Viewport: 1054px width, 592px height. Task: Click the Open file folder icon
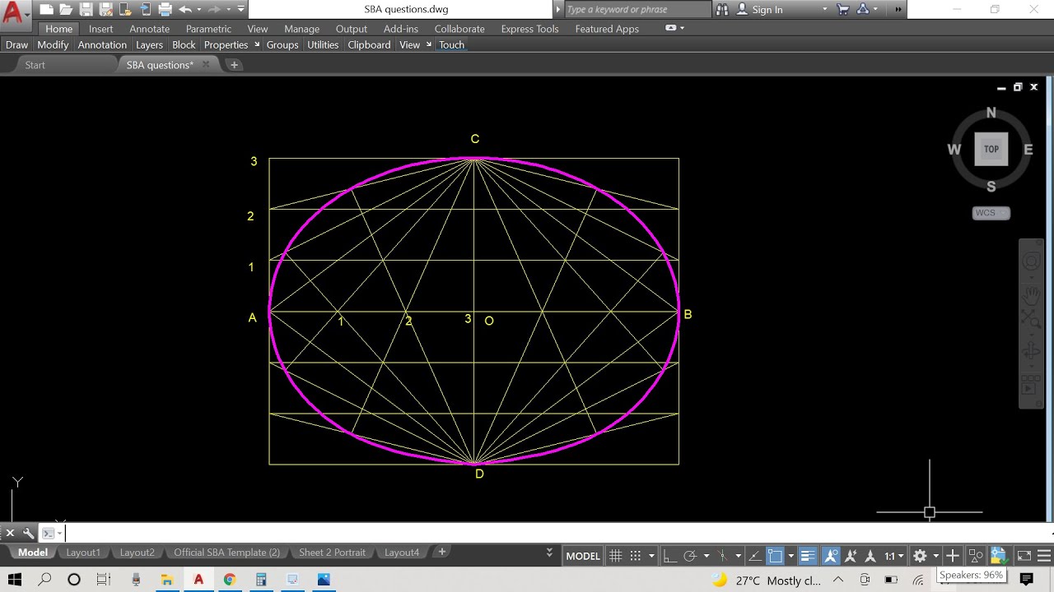click(x=66, y=10)
